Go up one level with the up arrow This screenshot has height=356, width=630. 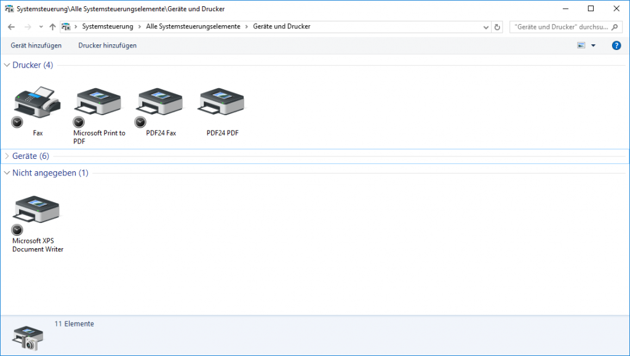coord(53,27)
